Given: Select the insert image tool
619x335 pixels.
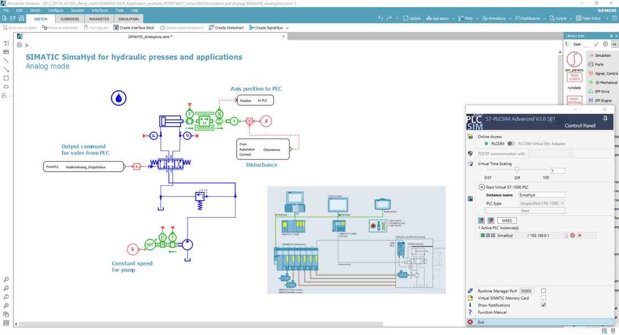Looking at the screenshot, I should tap(6, 52).
